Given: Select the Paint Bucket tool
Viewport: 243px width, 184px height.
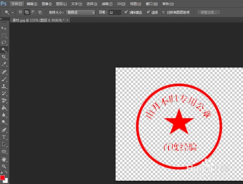Looking at the screenshot, I should point(4,108).
